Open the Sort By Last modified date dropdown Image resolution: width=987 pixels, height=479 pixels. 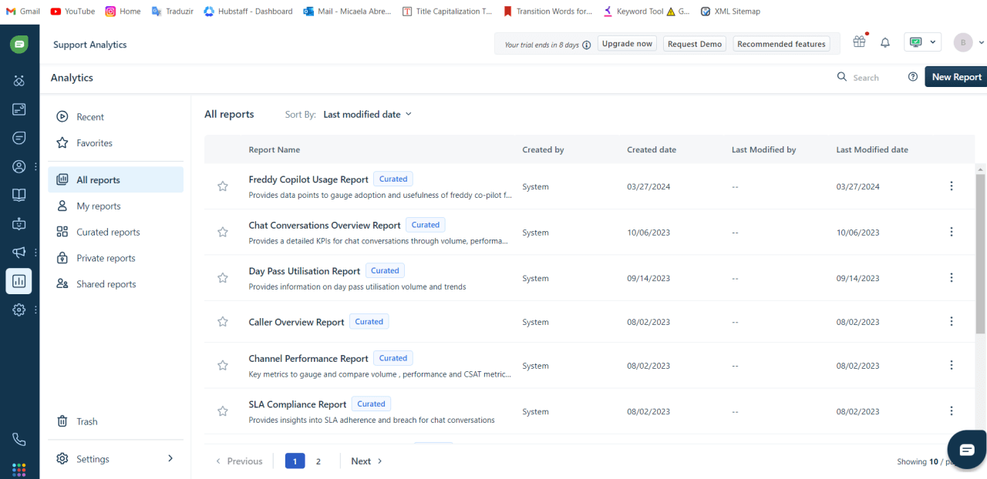coord(368,113)
